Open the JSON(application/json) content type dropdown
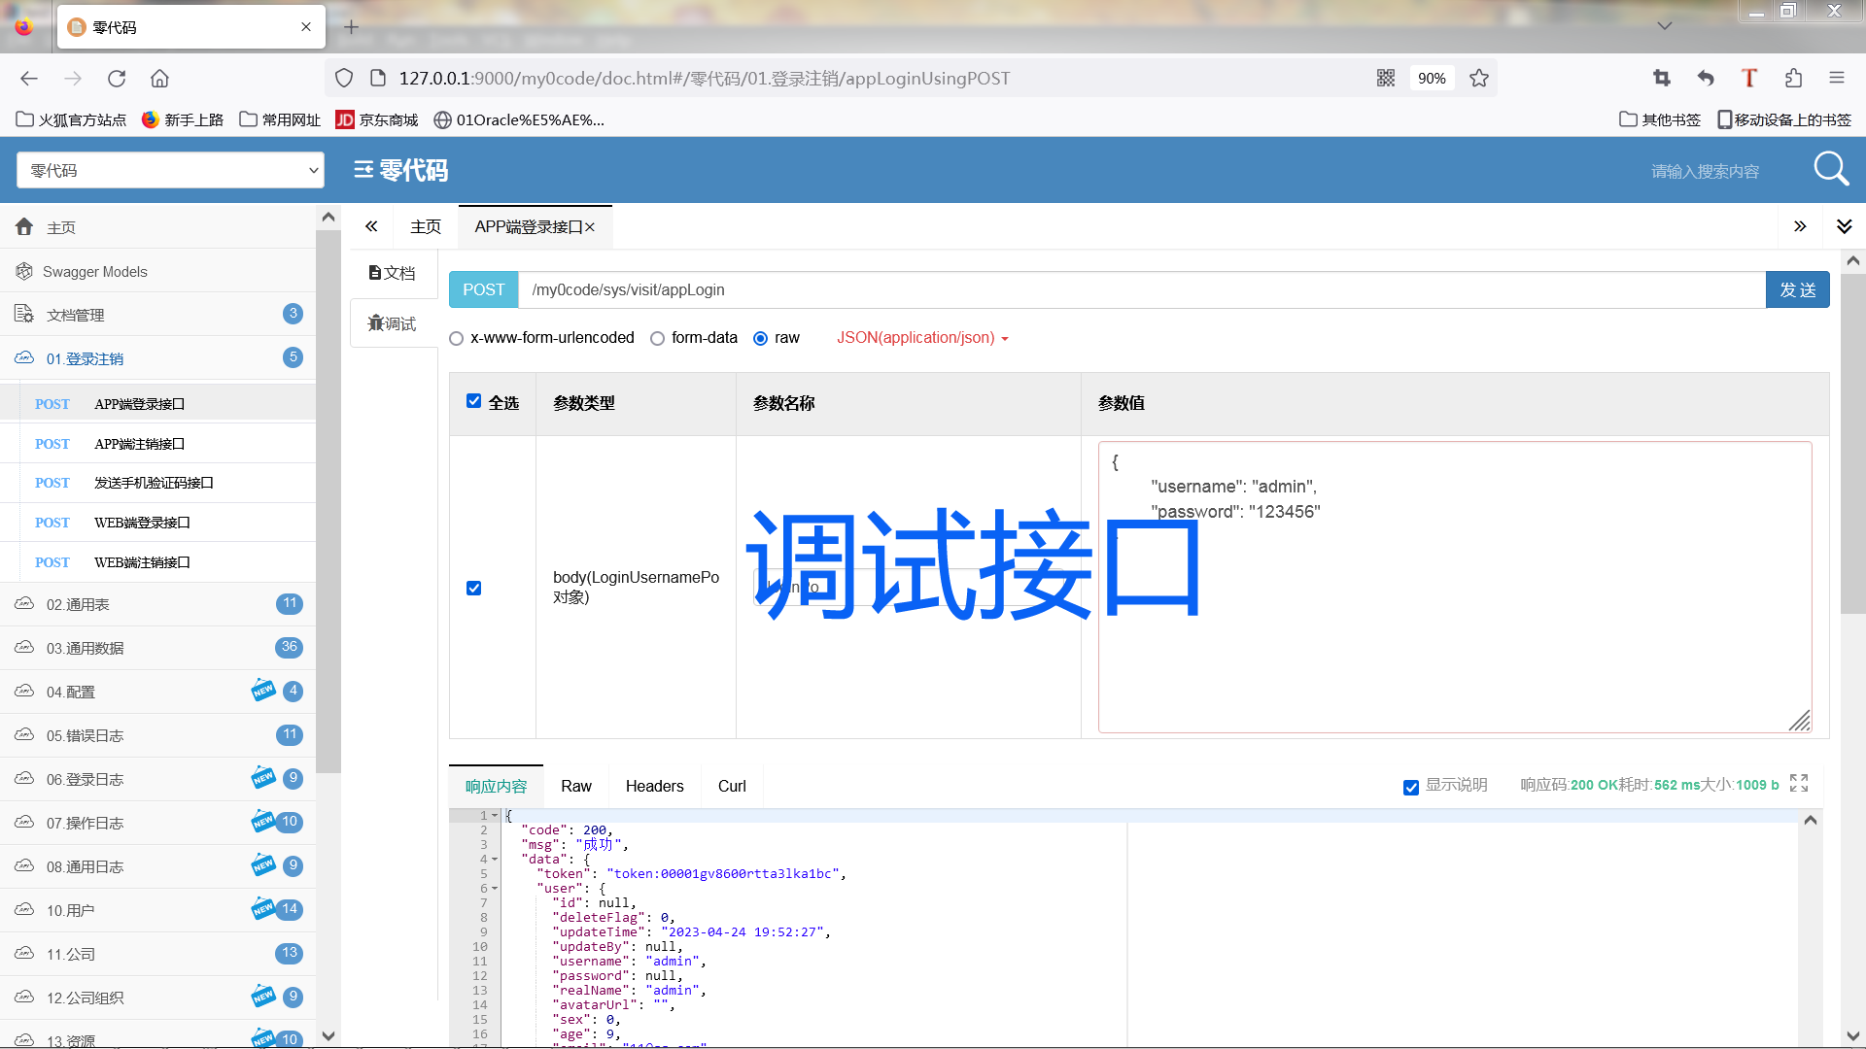 coord(922,338)
